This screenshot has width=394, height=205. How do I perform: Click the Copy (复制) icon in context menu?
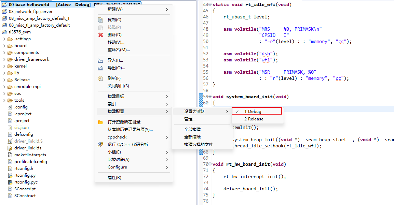pyautogui.click(x=100, y=20)
